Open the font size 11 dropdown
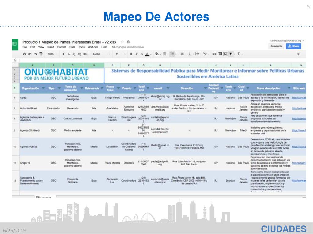The height and width of the screenshot is (234, 313). click(120, 54)
